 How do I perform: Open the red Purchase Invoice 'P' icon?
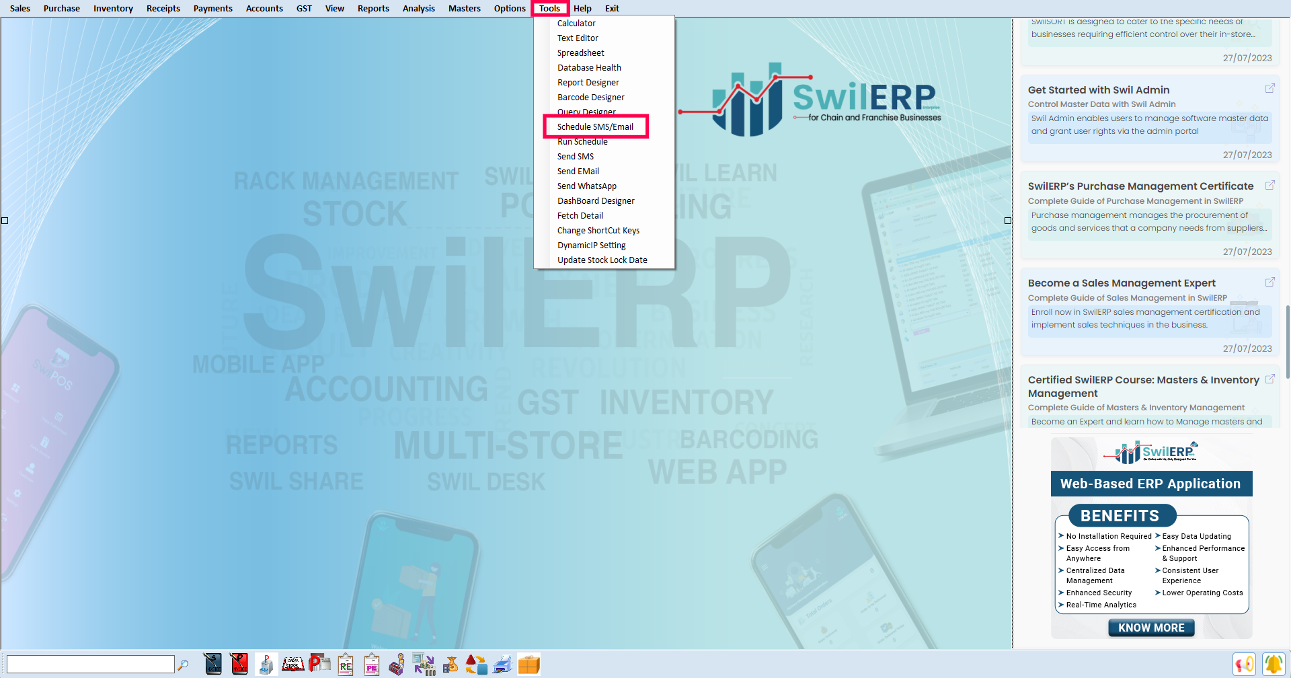click(x=239, y=664)
